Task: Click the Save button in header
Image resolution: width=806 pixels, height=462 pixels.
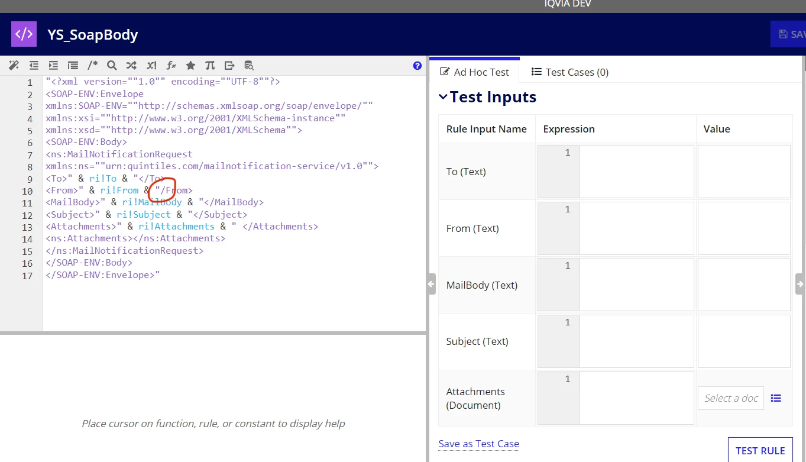Action: click(788, 34)
